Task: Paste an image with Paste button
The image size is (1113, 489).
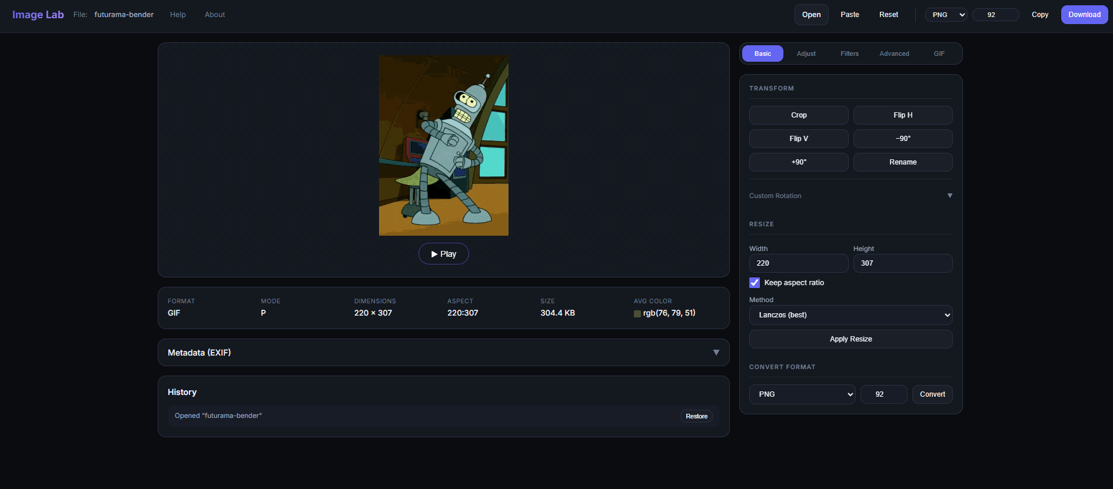Action: 849,15
